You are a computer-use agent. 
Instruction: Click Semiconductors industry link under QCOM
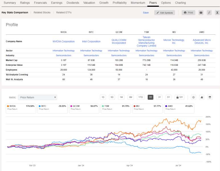(119, 55)
